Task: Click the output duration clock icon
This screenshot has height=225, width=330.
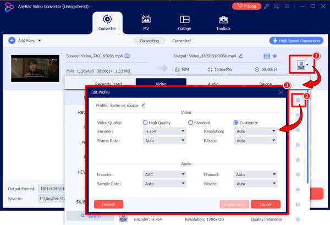Action: click(x=257, y=69)
